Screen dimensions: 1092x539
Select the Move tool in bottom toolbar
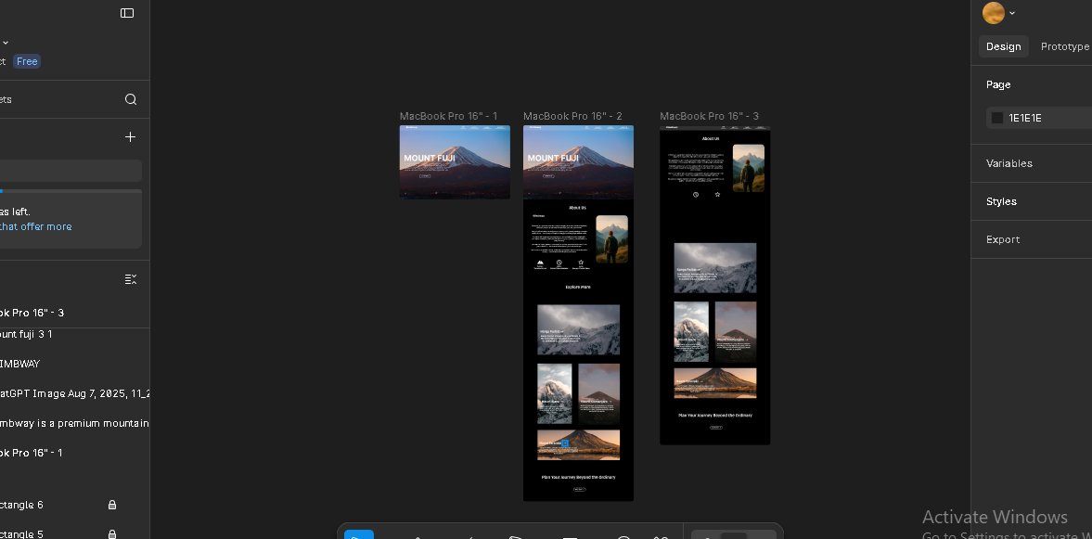(x=359, y=534)
